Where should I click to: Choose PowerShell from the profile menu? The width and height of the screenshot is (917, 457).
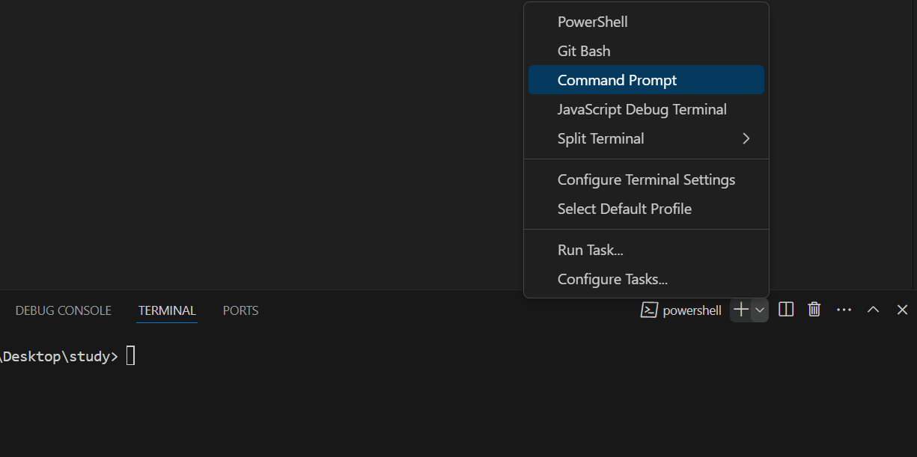tap(592, 22)
